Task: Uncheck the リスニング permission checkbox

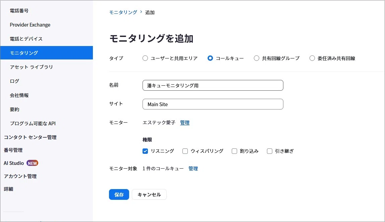Action: 145,151
